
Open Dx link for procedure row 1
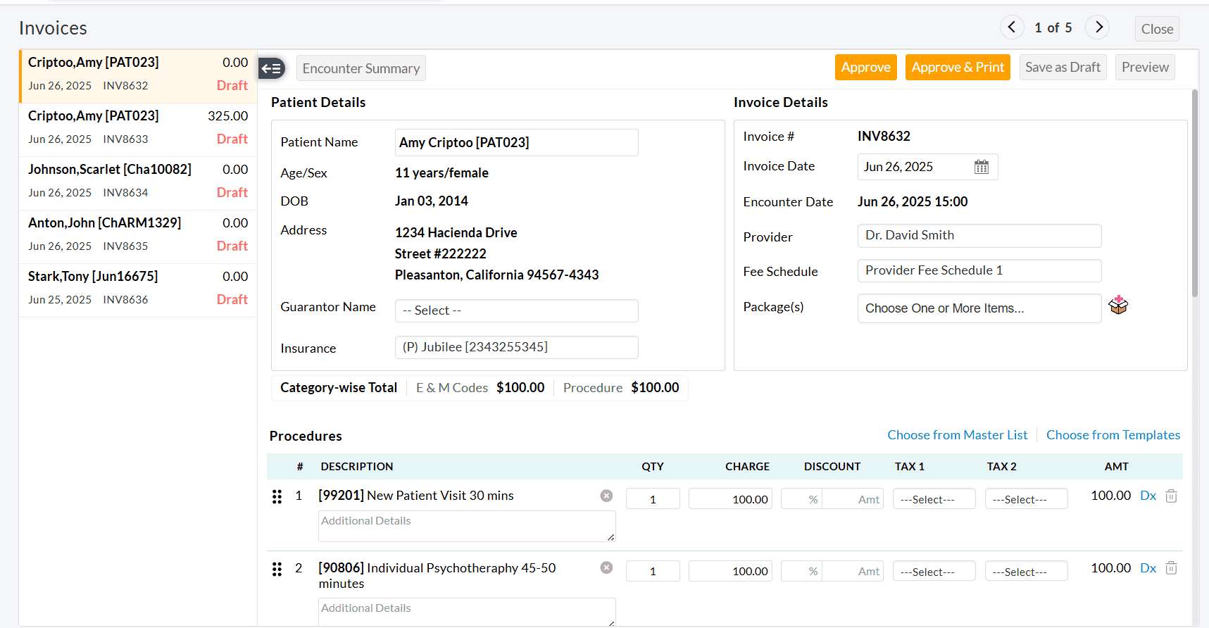click(1148, 496)
